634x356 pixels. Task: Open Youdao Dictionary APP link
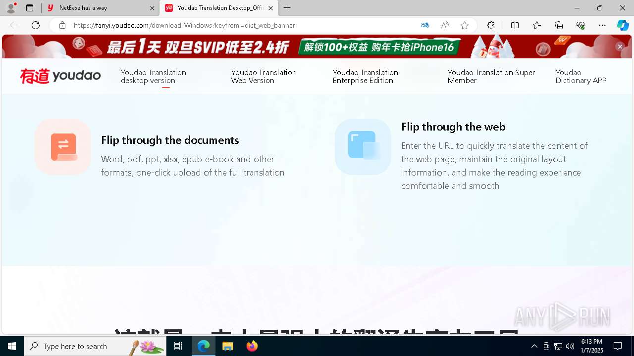click(581, 76)
